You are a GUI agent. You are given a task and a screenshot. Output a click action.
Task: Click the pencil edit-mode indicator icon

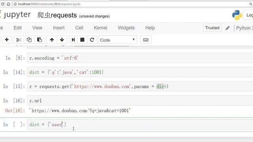228,28
